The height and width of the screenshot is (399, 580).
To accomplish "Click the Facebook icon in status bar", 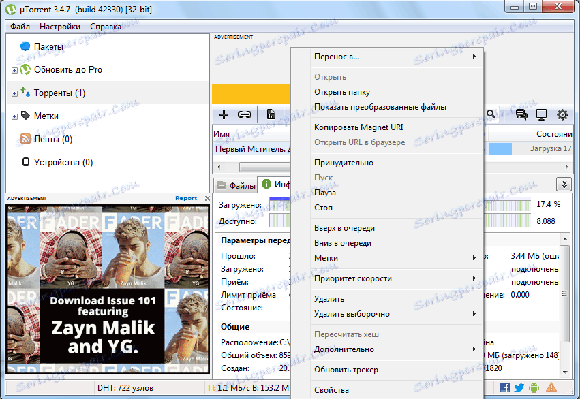I will point(504,387).
